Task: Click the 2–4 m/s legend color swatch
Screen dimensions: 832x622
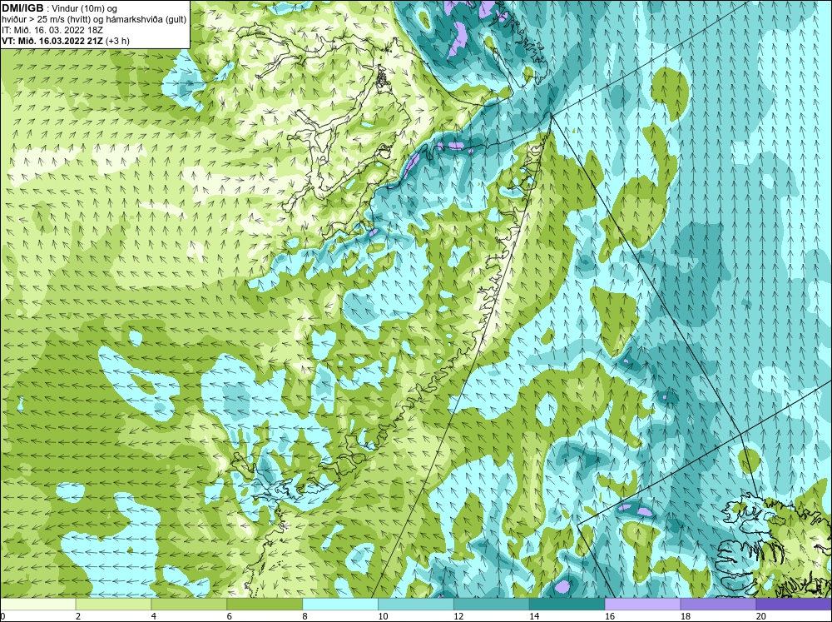Action: tap(113, 605)
